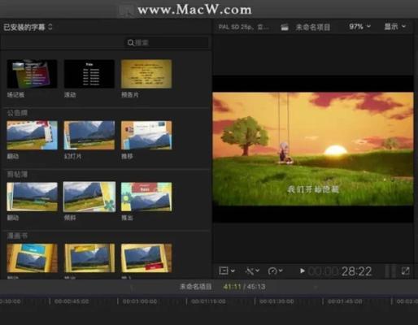Screen dimensions: 418x325
Task: Click the 场记板 label text
Action: [15, 94]
